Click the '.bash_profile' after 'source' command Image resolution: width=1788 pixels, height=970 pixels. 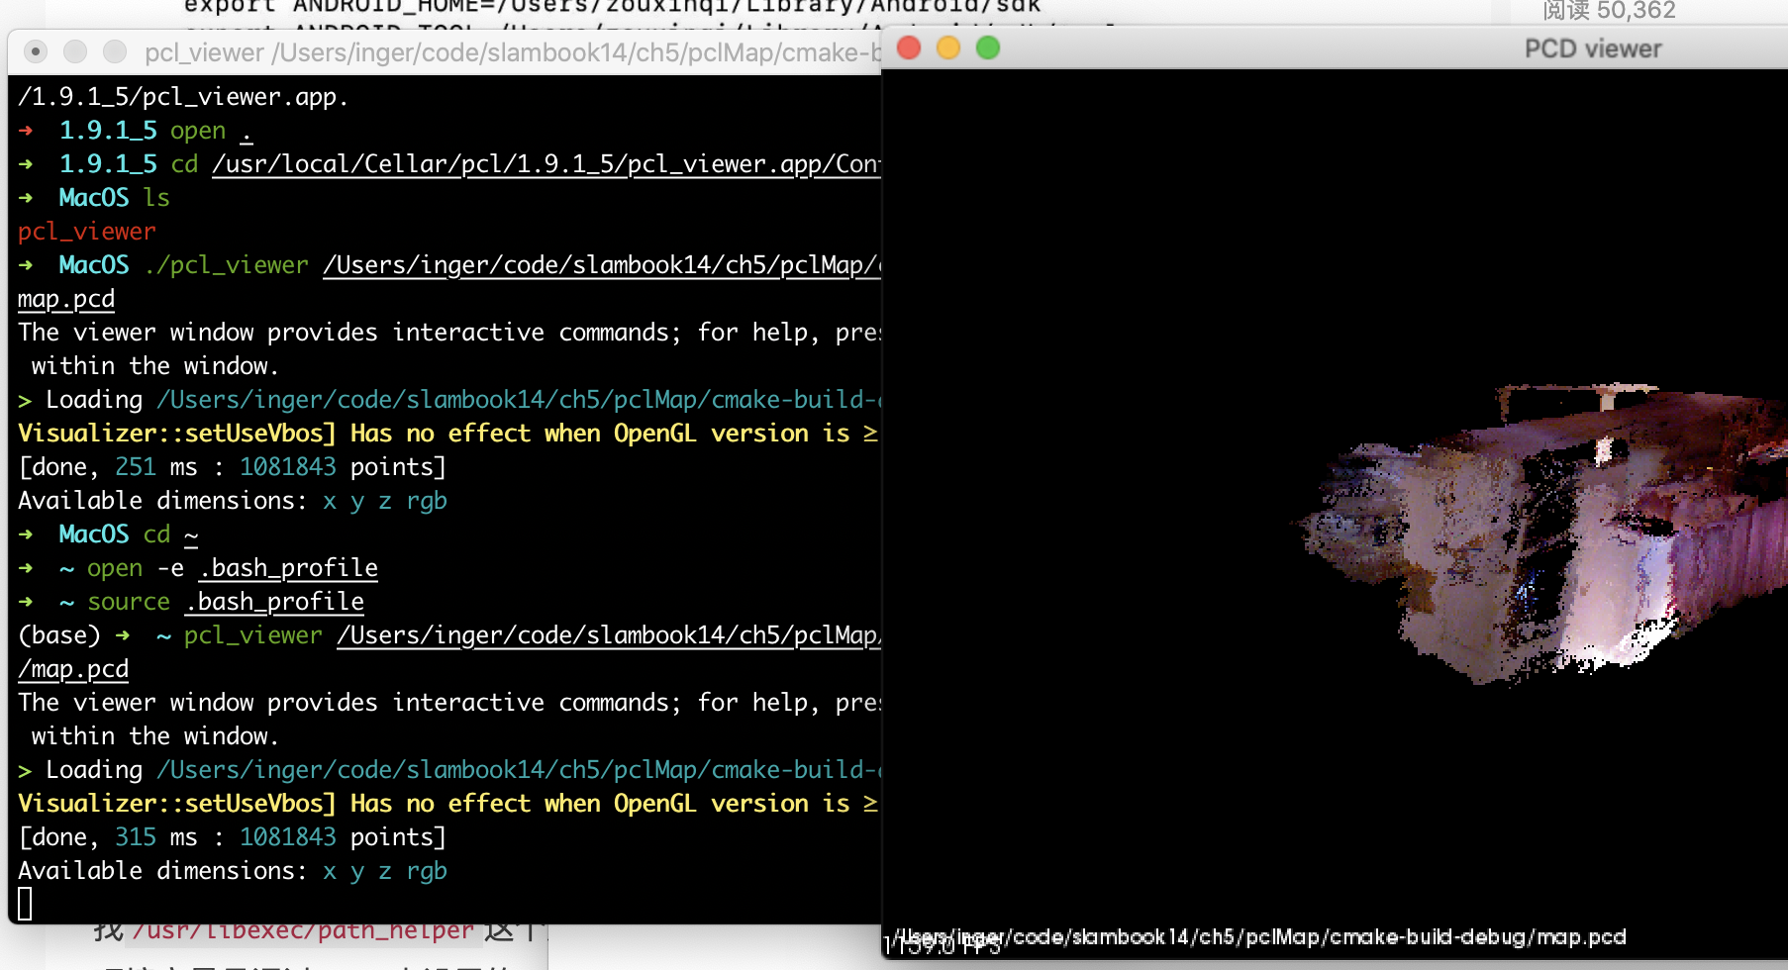pyautogui.click(x=274, y=602)
